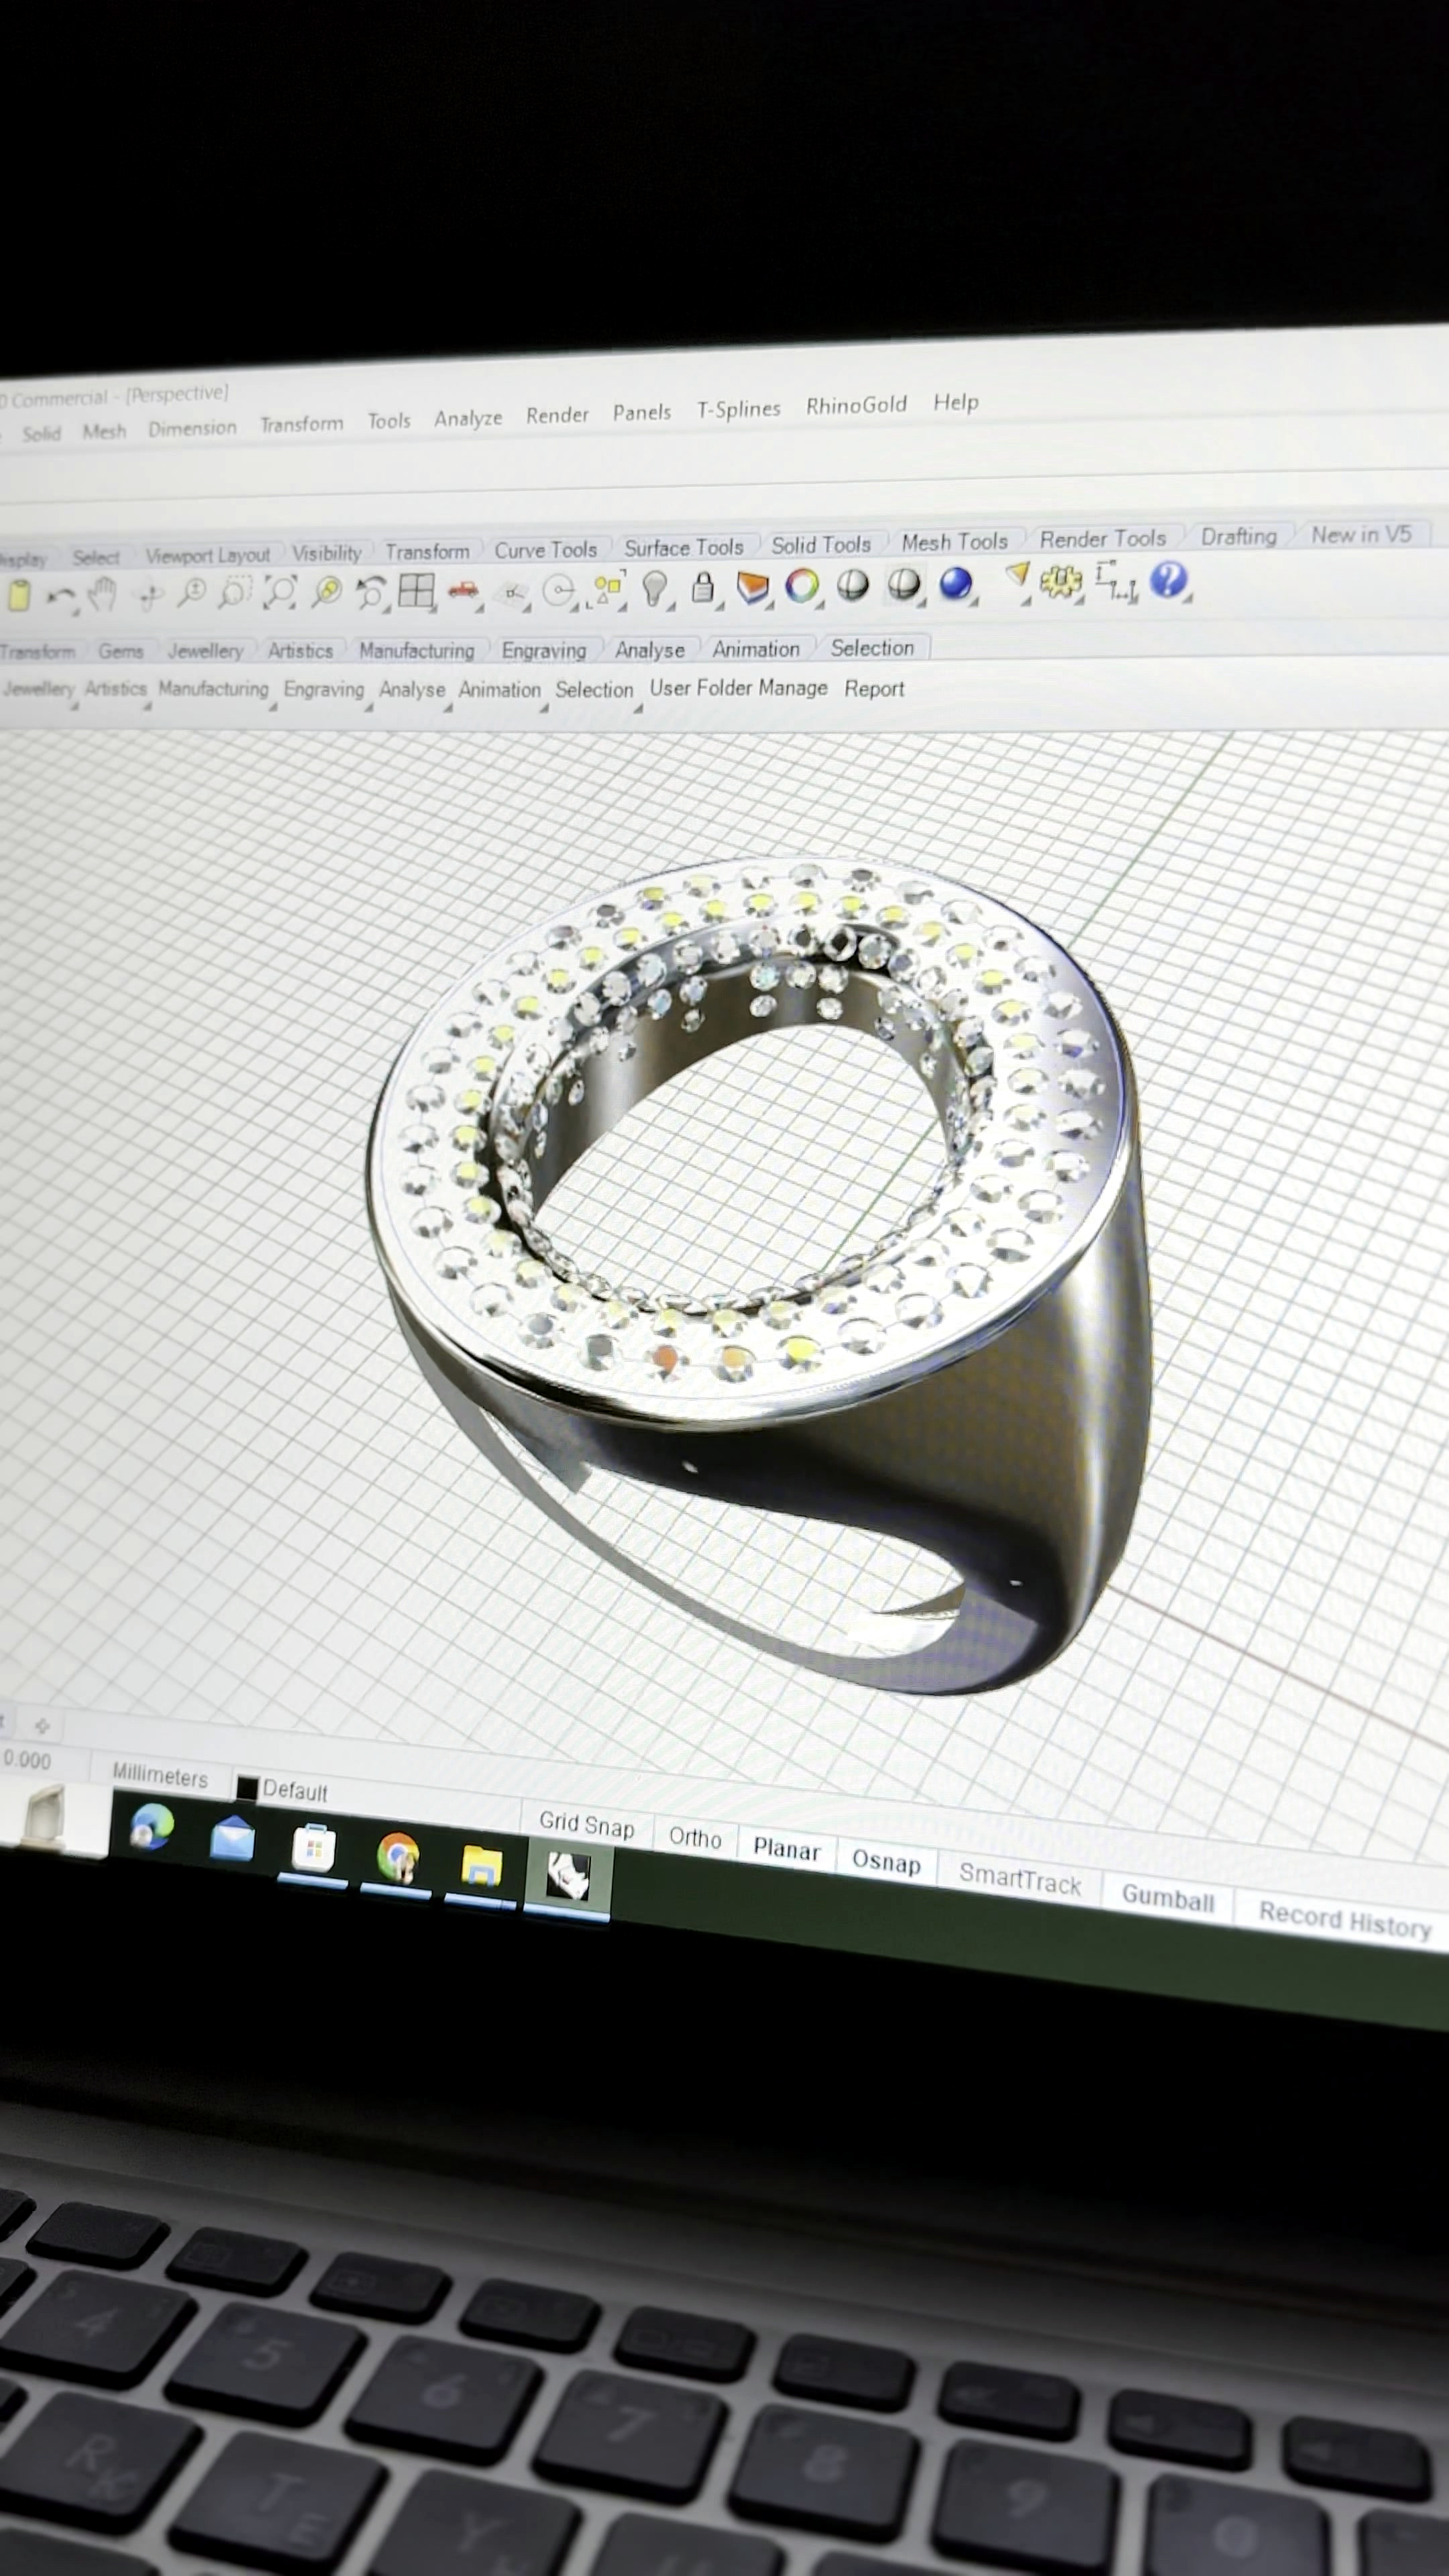
Task: Toggle Ortho mode in status bar
Action: 695,1838
